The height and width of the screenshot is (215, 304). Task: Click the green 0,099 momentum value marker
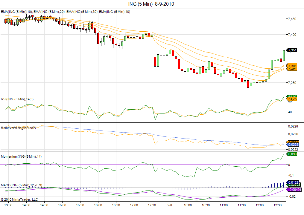coord(292,154)
